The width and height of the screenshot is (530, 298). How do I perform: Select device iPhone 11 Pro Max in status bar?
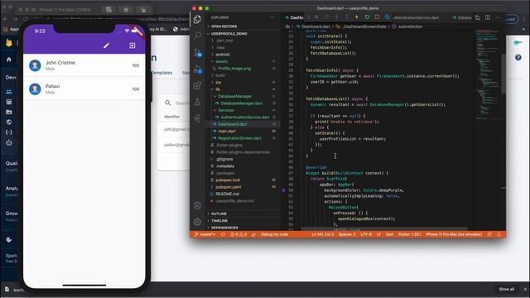click(454, 234)
